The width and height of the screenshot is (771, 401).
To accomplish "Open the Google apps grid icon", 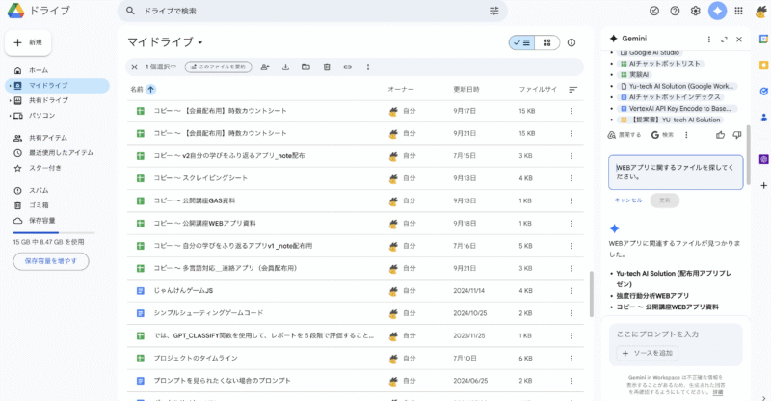I will coord(739,12).
